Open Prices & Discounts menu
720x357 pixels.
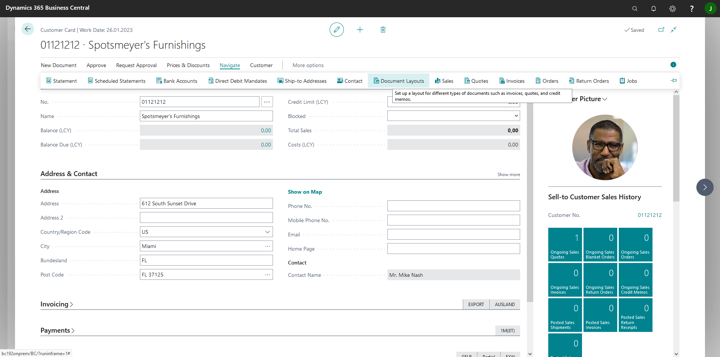[x=188, y=65]
